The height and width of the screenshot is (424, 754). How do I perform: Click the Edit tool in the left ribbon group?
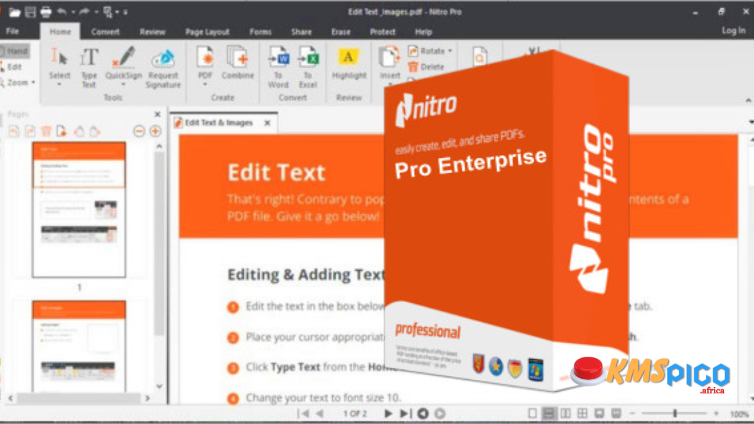coord(11,67)
